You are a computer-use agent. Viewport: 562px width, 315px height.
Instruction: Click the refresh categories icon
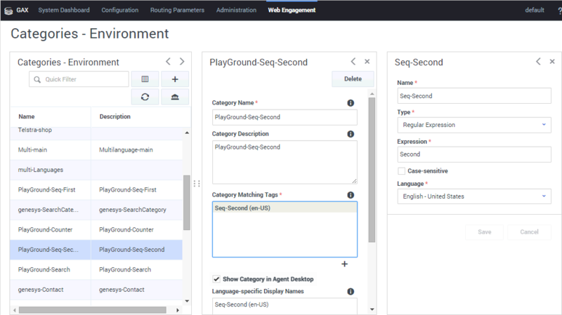(x=145, y=97)
